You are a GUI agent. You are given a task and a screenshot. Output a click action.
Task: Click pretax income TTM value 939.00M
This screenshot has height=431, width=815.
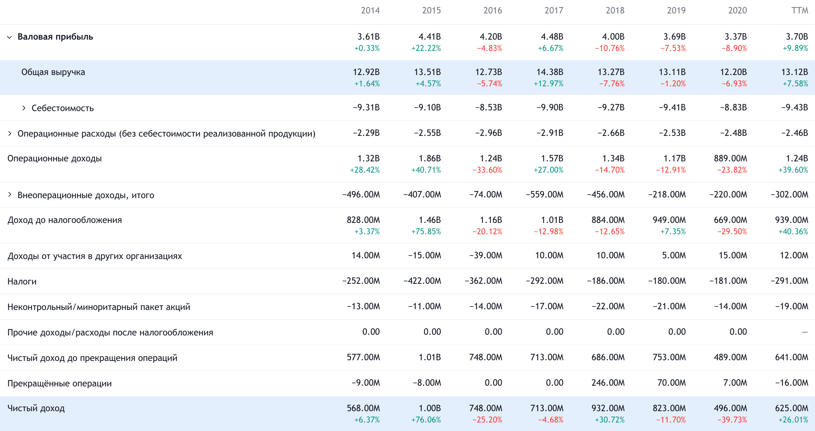click(792, 220)
